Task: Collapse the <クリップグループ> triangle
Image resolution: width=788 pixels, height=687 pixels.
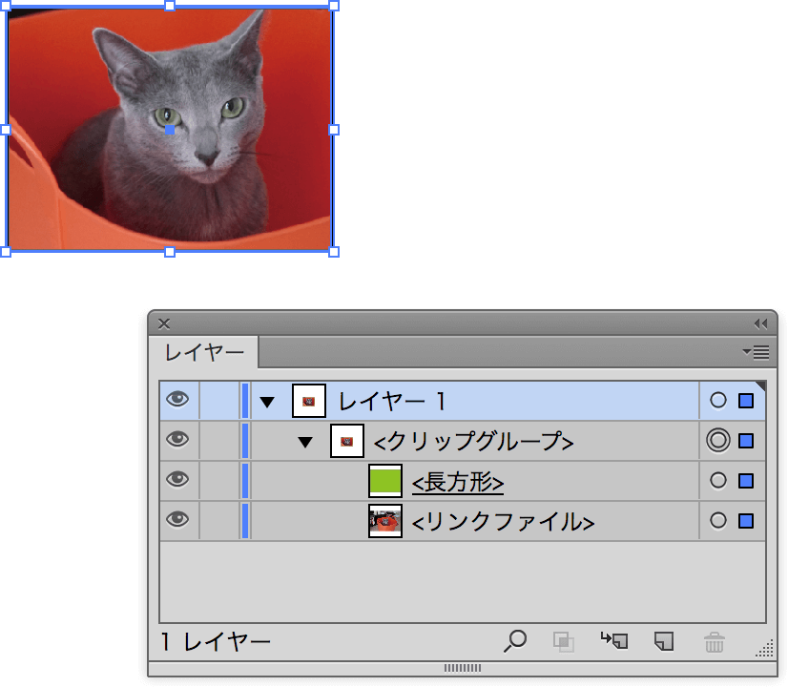Action: [x=305, y=442]
